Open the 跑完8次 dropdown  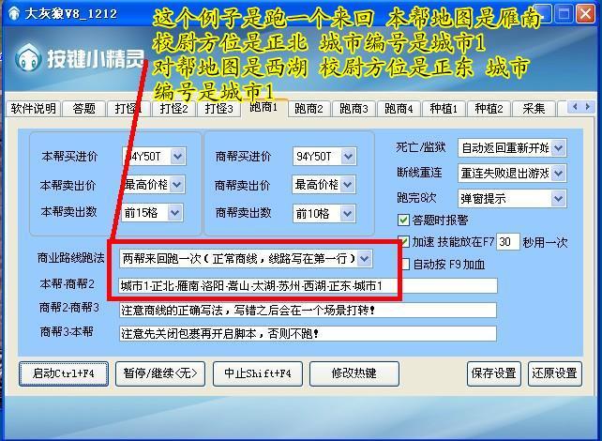[x=558, y=199]
